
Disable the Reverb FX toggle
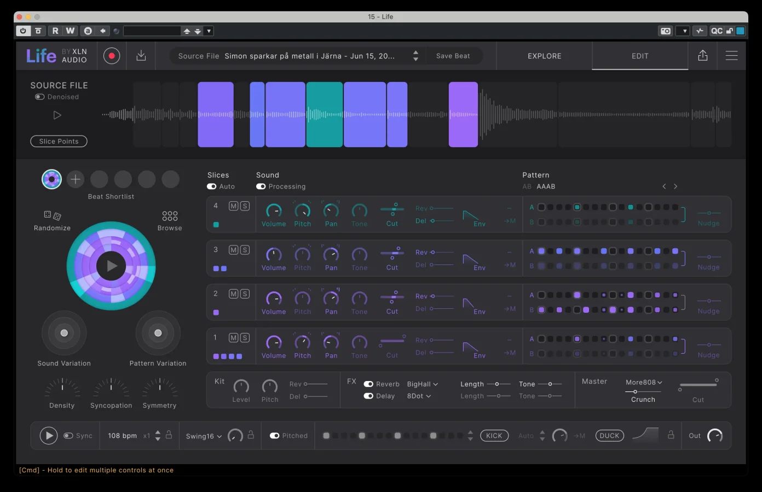tap(368, 384)
